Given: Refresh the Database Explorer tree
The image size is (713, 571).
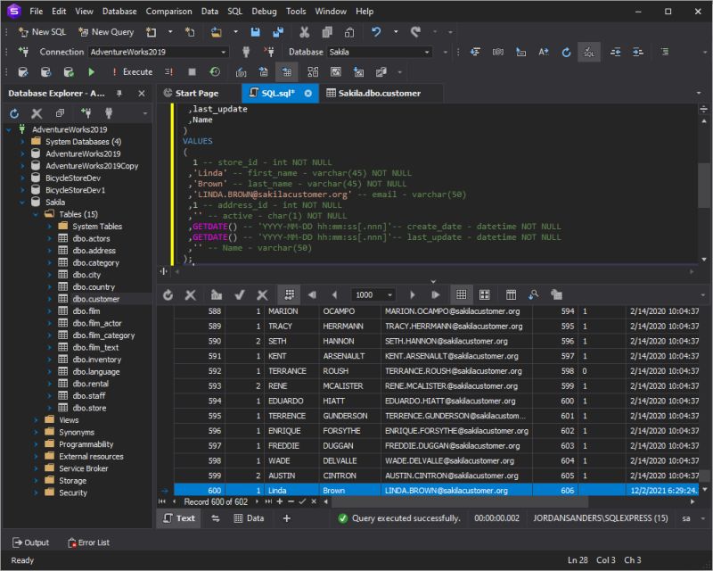Looking at the screenshot, I should pyautogui.click(x=14, y=113).
